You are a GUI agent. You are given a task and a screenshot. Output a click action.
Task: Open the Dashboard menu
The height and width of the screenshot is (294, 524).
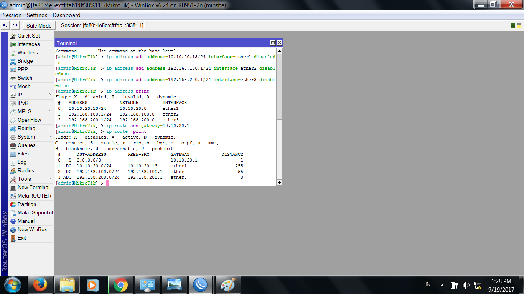[66, 15]
